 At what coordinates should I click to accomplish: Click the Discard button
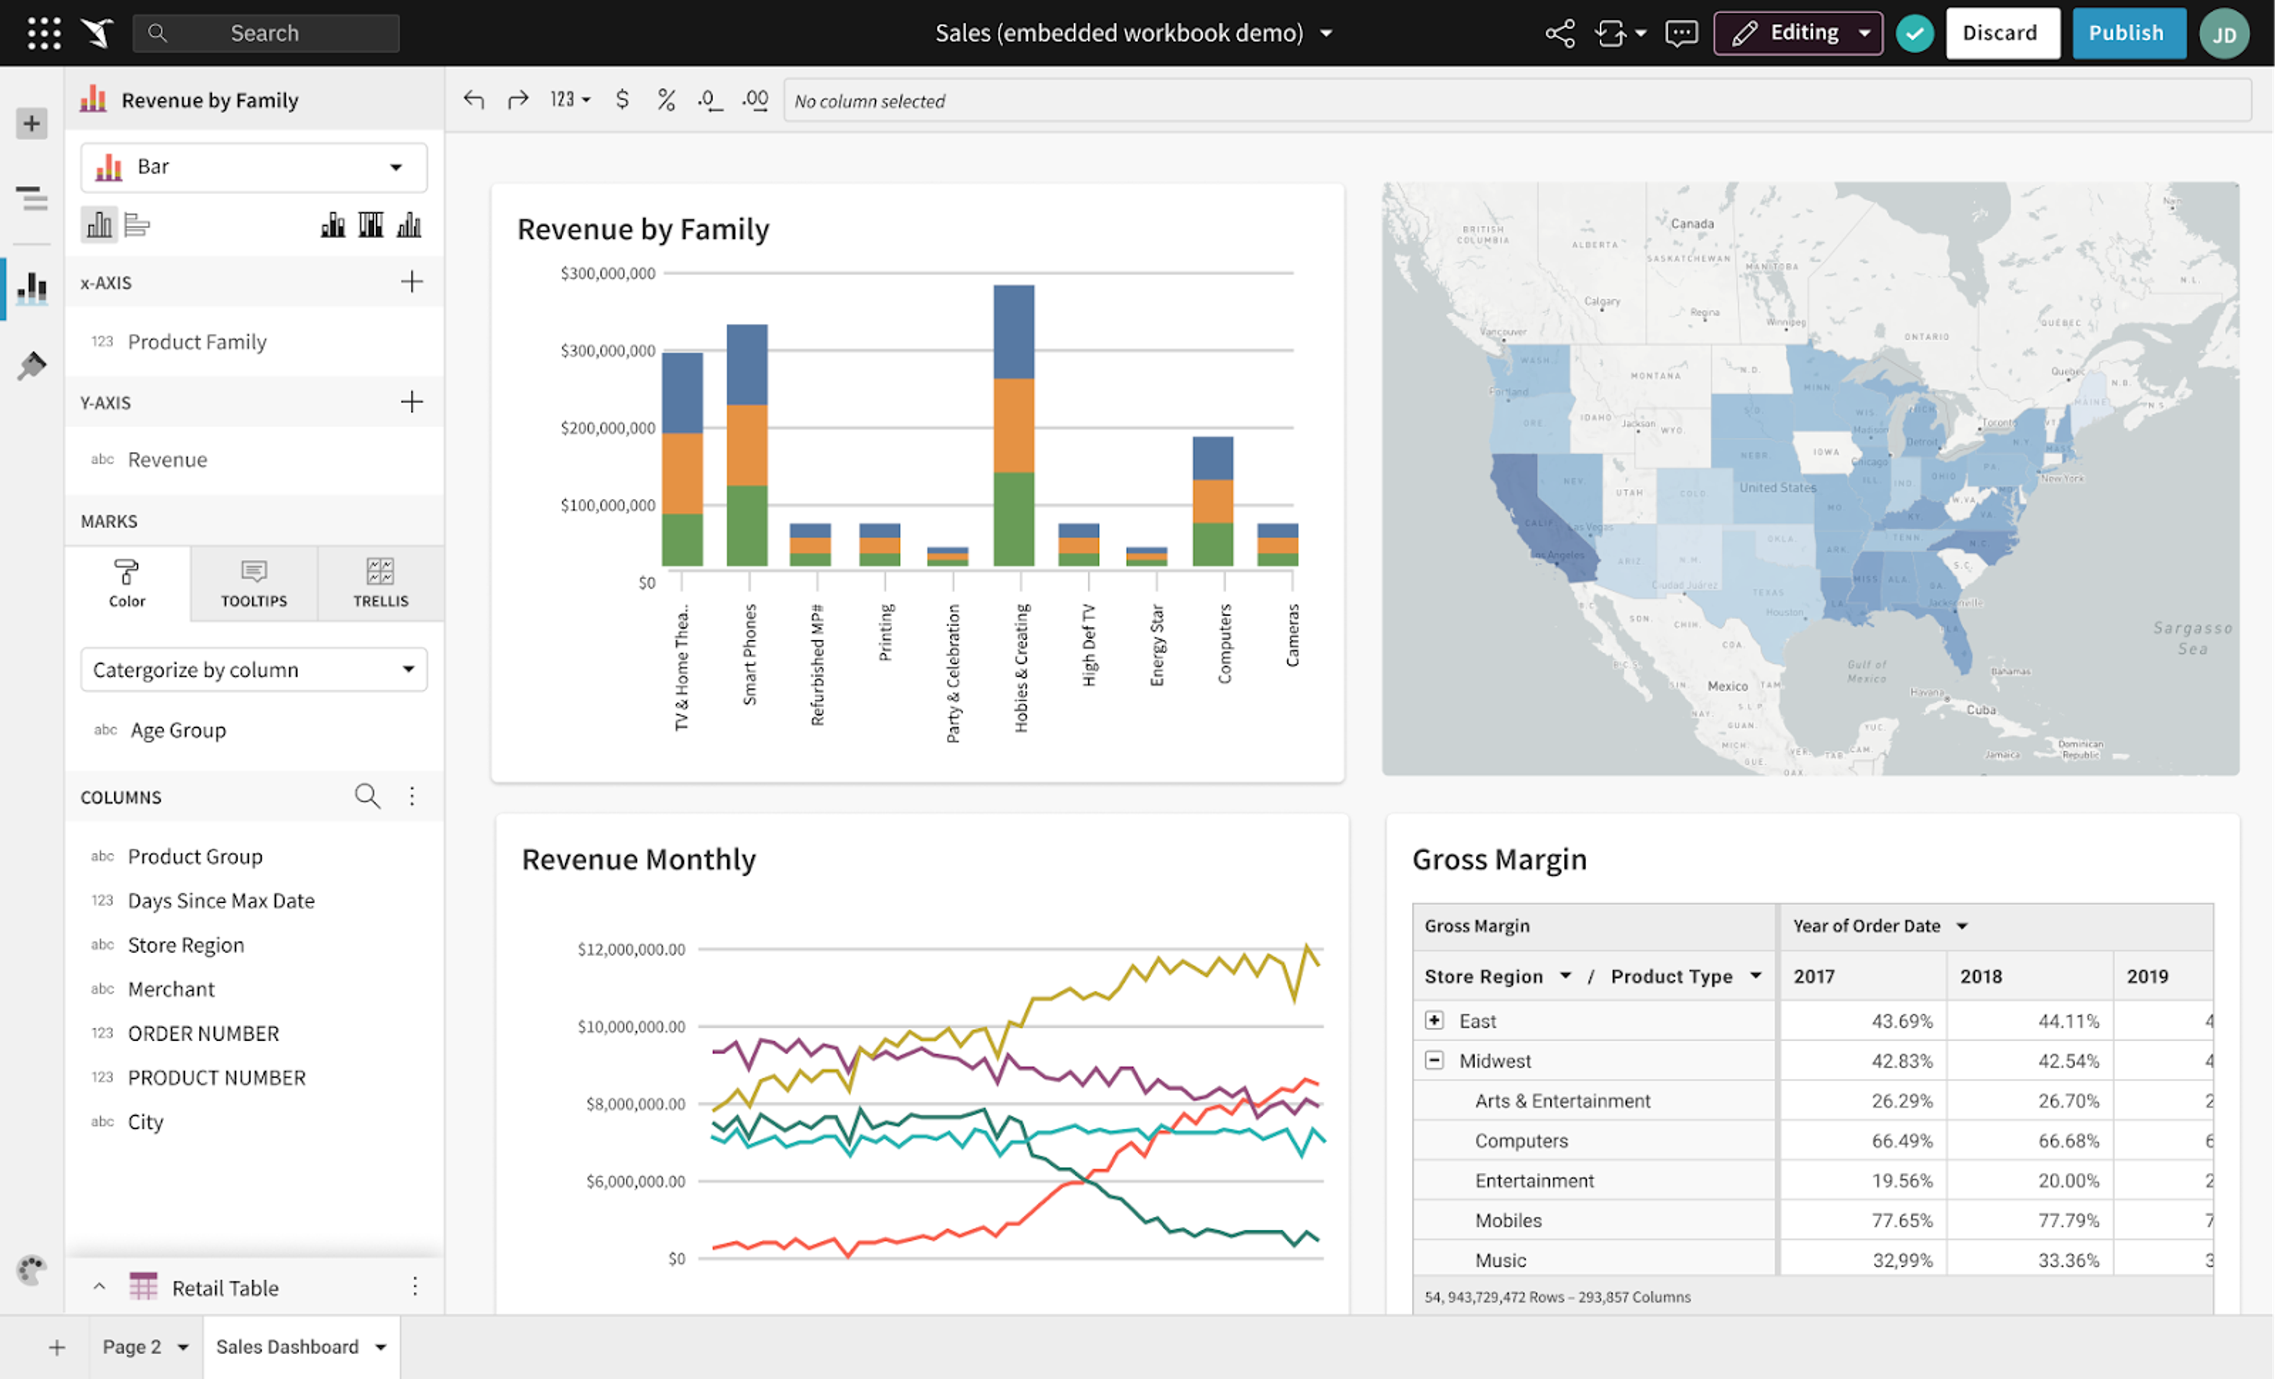coord(2002,33)
